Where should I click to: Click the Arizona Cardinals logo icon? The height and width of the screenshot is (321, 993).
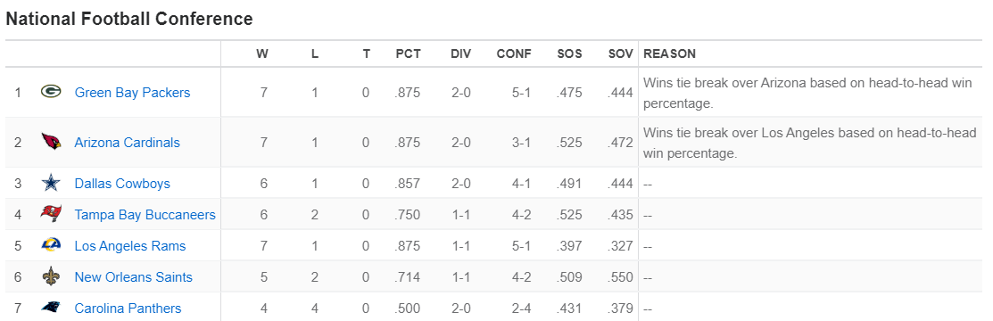pos(51,142)
